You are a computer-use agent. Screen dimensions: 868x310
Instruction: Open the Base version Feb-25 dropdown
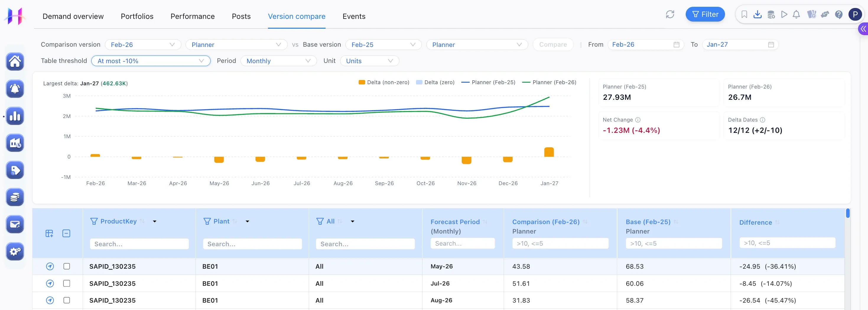pos(383,45)
